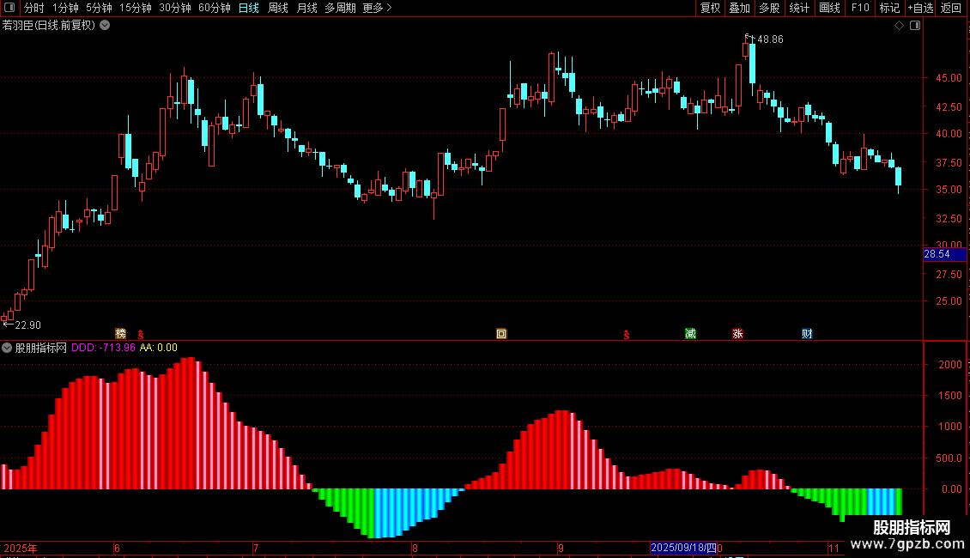
Task: Click the 若羽臣(日线.前复权) chart title
Action: [49, 26]
